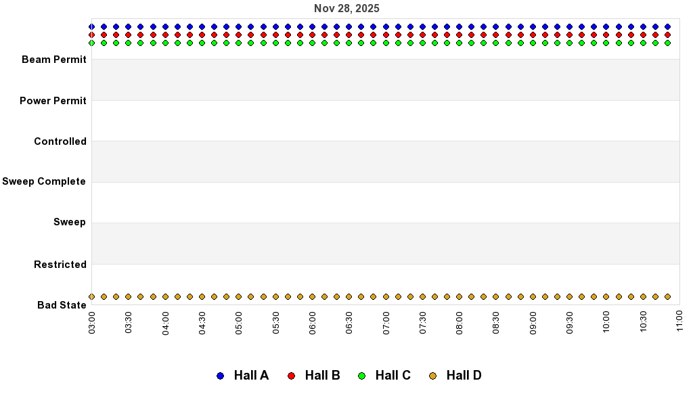Select Hall C data point at 09:00
693x406 pixels.
pyautogui.click(x=533, y=43)
